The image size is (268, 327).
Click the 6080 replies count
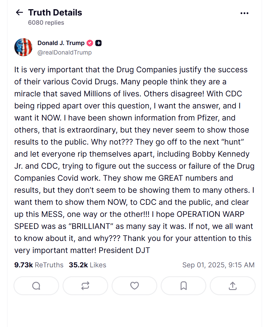pos(46,23)
